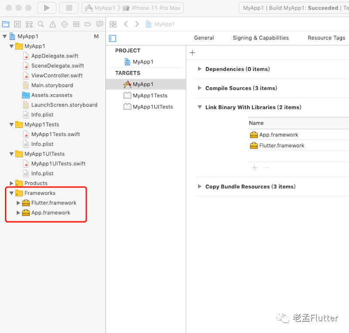Collapse the MyApp1Tests folder group
The image size is (349, 333).
[11, 125]
